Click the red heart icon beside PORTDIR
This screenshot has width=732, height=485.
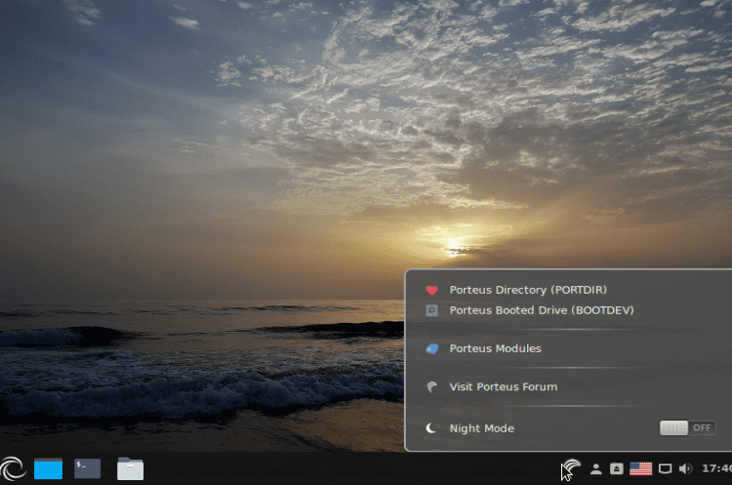pos(431,291)
